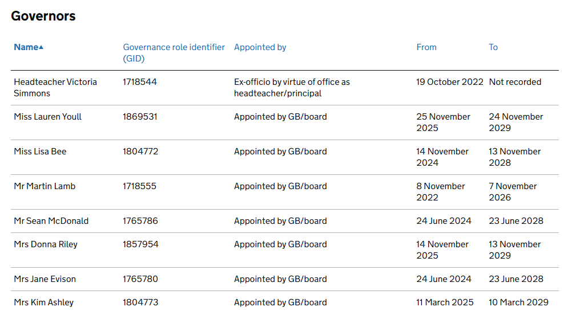The height and width of the screenshot is (319, 588).
Task: Click the Name sort arrow icon
Action: click(x=41, y=47)
